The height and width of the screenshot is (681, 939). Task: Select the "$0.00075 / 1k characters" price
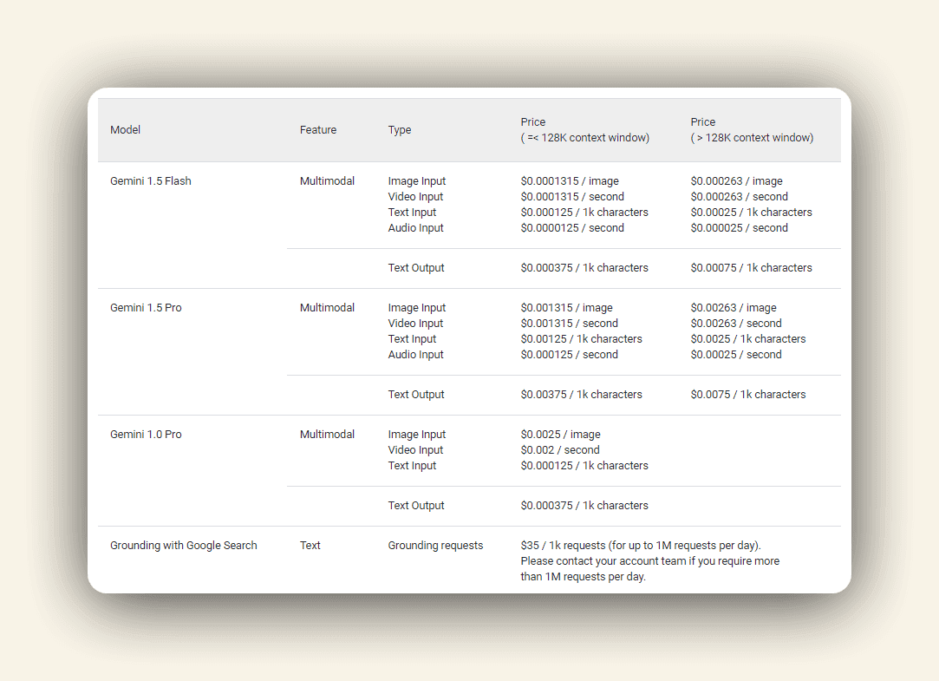click(751, 268)
